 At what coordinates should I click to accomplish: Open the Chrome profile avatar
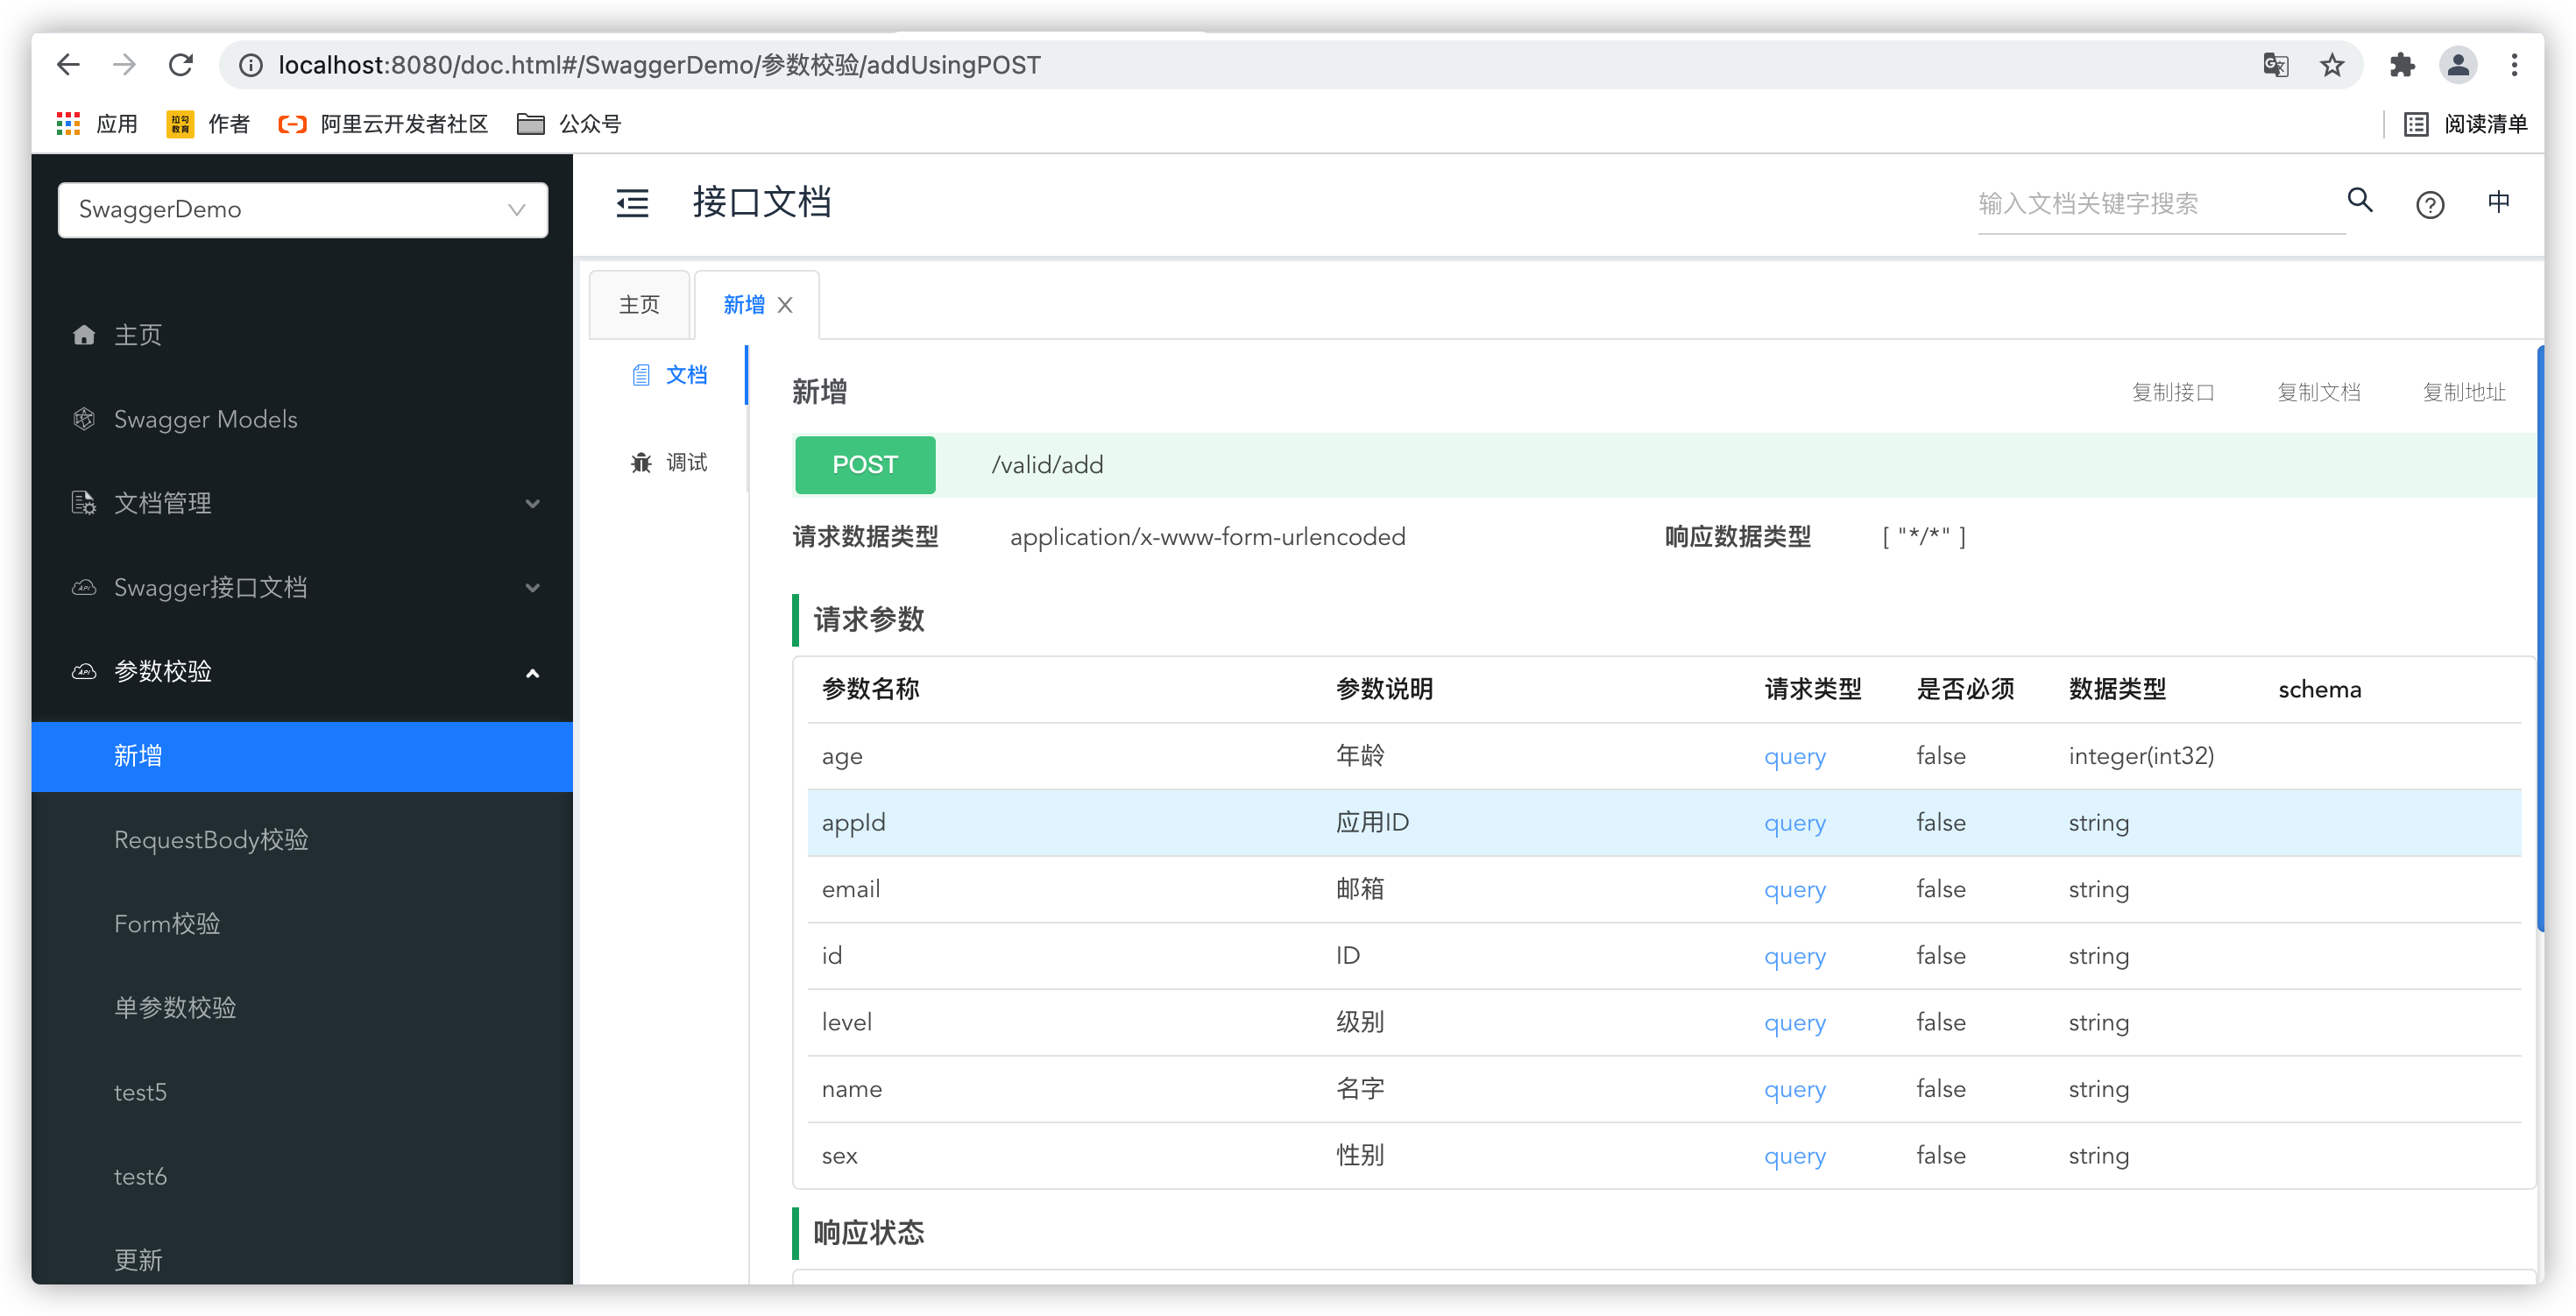point(2458,65)
